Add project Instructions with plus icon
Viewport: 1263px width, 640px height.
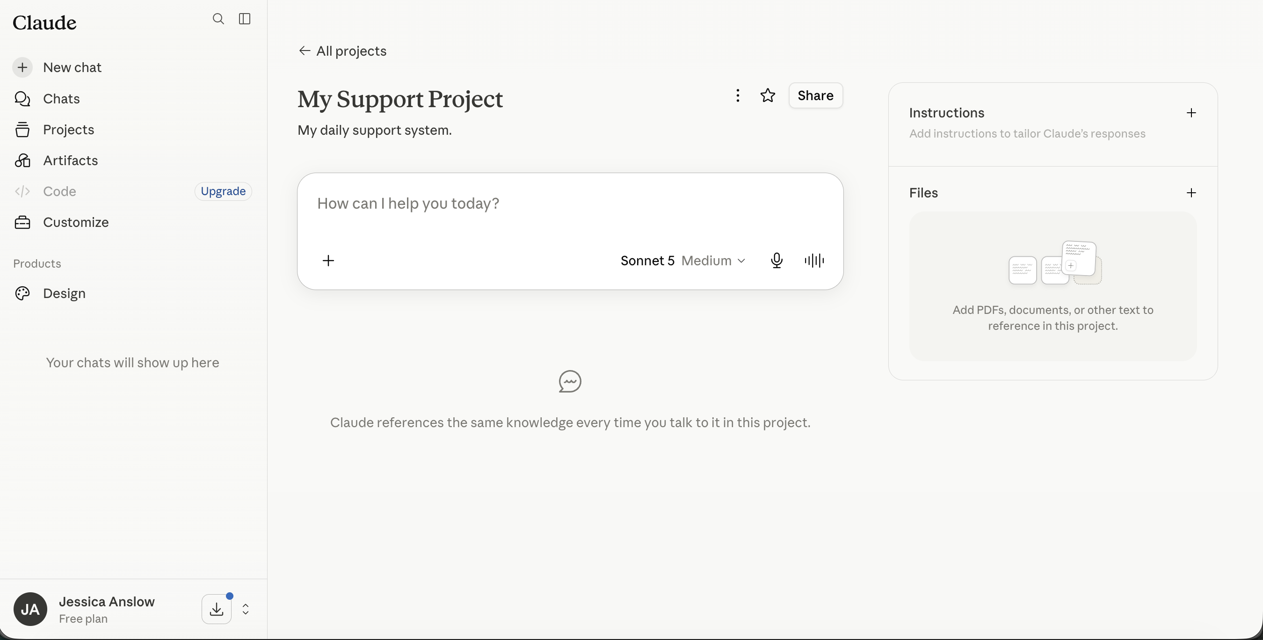[x=1191, y=113]
